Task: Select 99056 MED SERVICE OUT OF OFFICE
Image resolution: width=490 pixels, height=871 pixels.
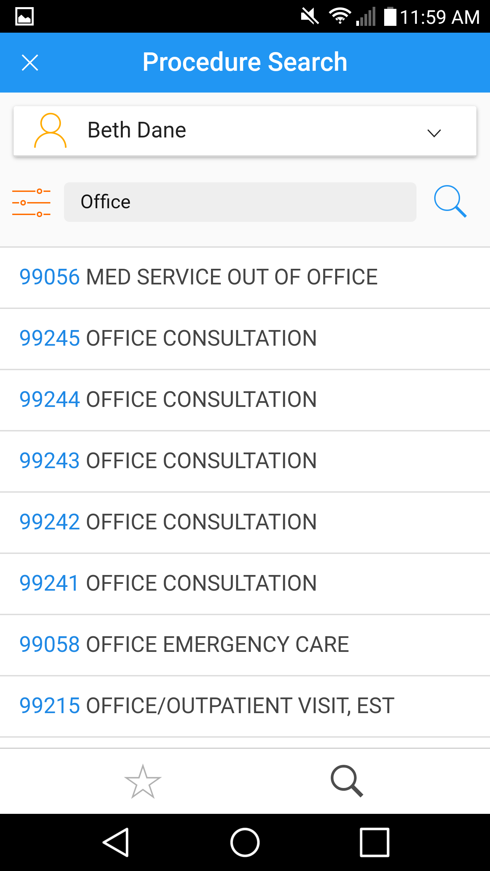Action: 245,278
